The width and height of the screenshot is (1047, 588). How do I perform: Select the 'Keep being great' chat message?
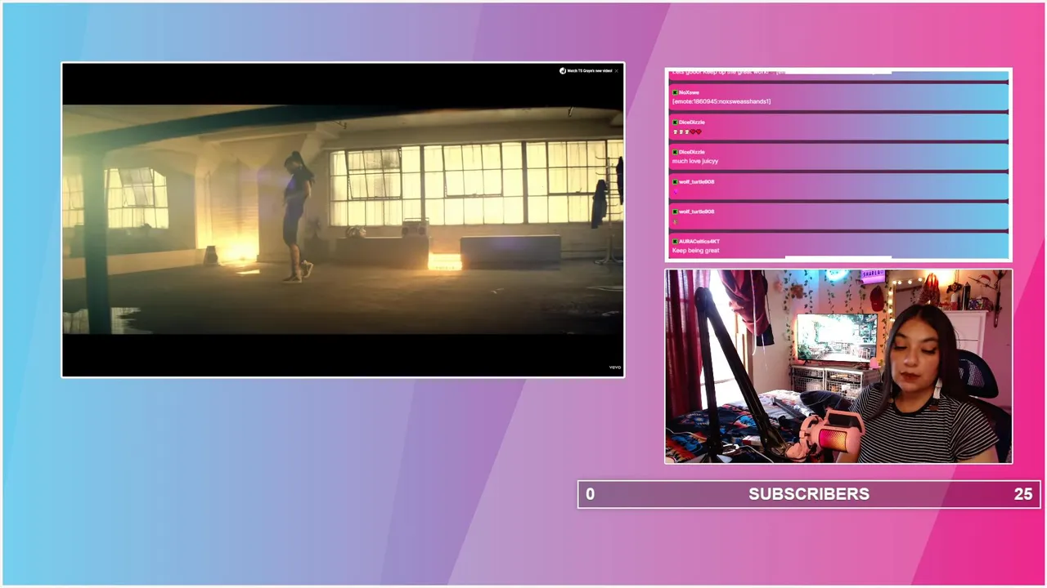click(696, 251)
